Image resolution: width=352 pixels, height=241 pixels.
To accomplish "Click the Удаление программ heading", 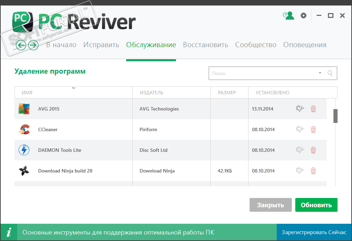I will pos(50,71).
